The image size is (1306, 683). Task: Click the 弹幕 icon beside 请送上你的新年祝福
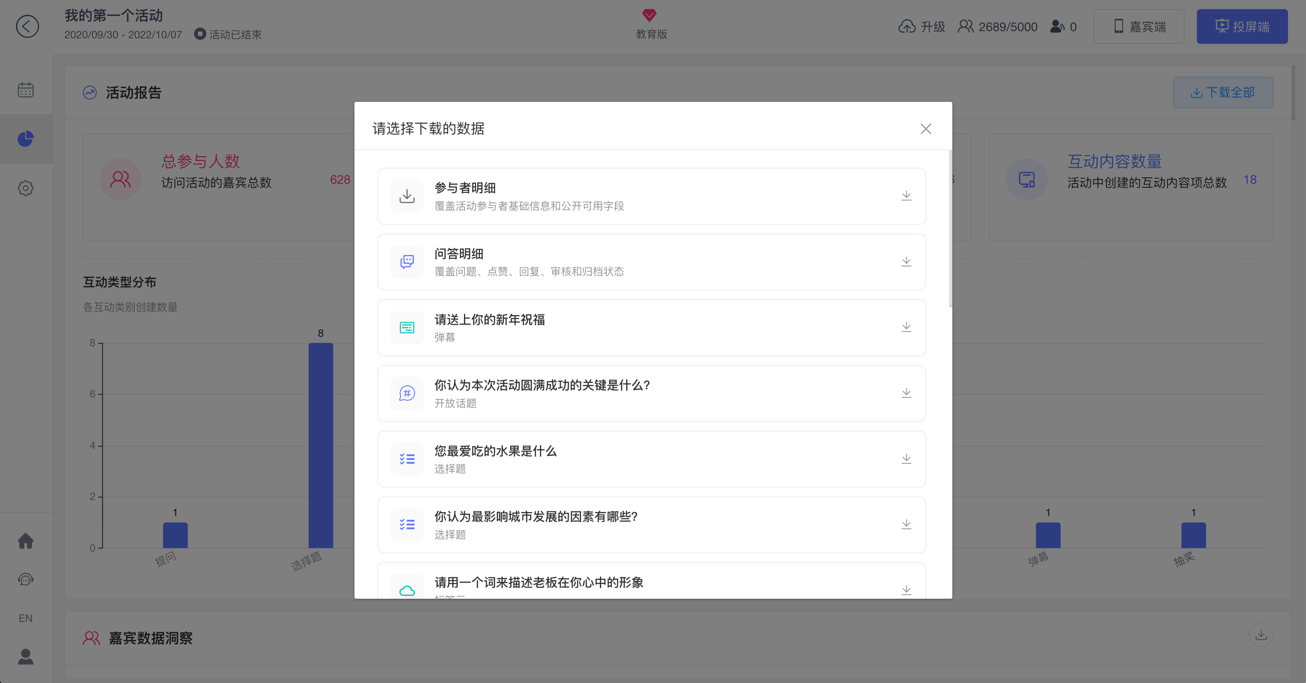407,327
